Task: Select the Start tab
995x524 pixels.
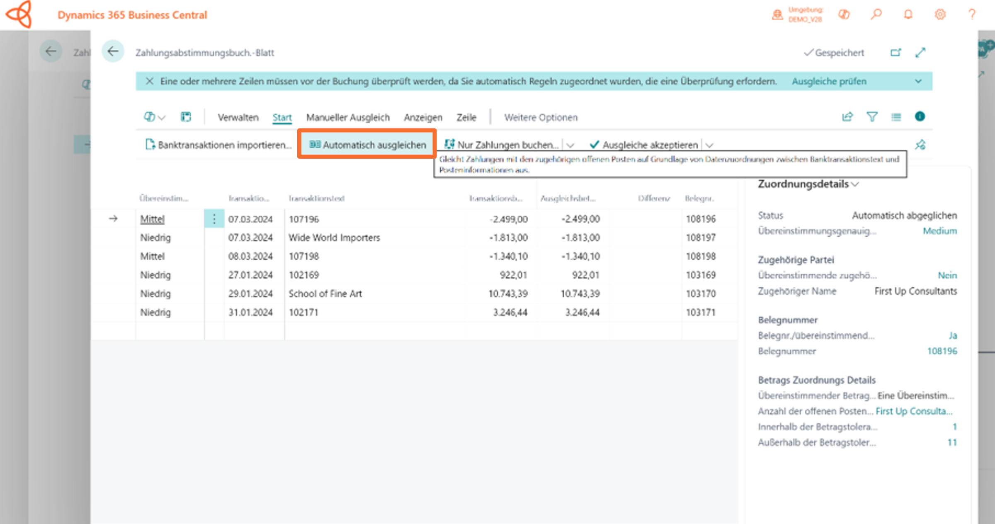Action: pos(282,117)
